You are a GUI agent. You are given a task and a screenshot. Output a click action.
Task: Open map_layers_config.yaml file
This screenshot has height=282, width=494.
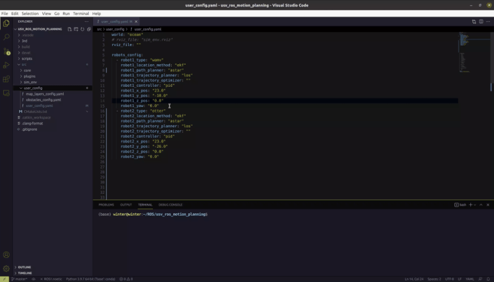pos(45,94)
